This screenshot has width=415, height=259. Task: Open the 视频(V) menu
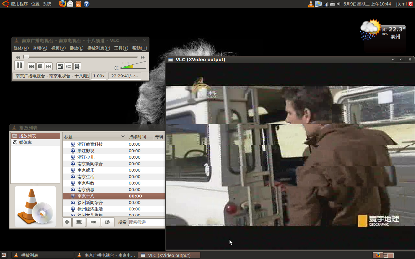coord(58,48)
